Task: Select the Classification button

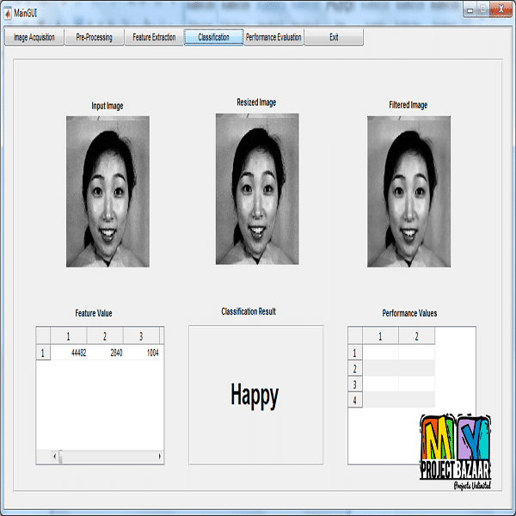Action: pos(213,37)
